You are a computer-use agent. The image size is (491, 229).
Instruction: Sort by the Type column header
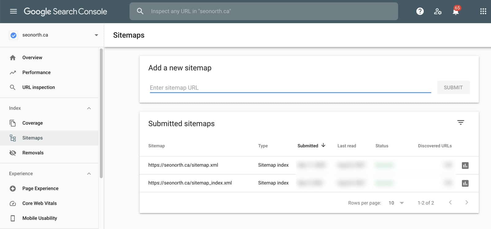[x=263, y=146]
